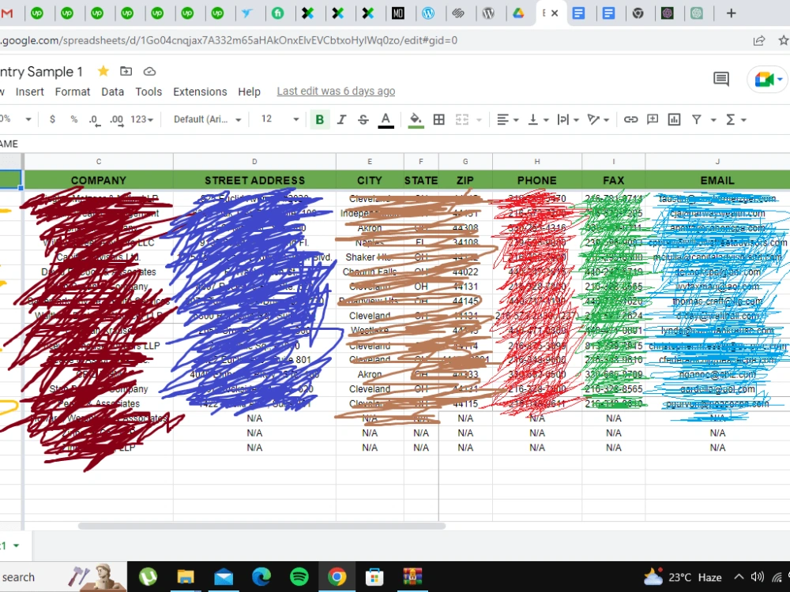Open WinRAR from the taskbar
The width and height of the screenshot is (790, 592).
tap(412, 576)
